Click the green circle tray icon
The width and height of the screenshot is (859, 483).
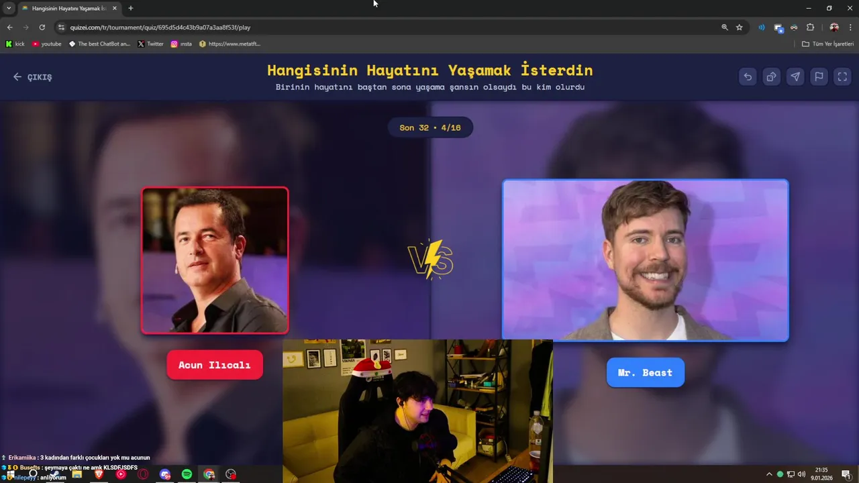click(x=780, y=474)
